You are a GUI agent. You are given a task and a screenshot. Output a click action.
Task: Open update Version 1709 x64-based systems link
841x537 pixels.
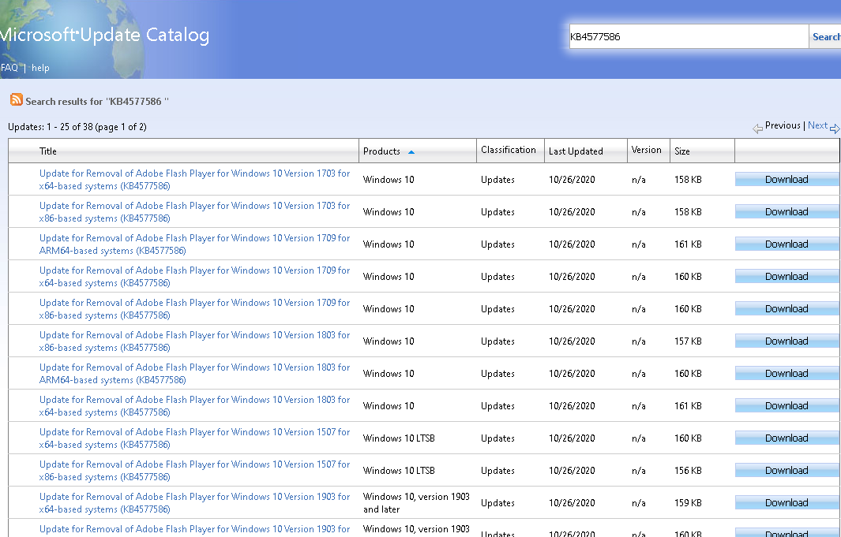[x=195, y=277]
